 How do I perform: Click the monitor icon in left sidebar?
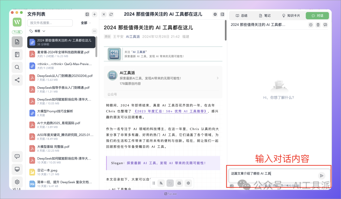click(x=17, y=169)
